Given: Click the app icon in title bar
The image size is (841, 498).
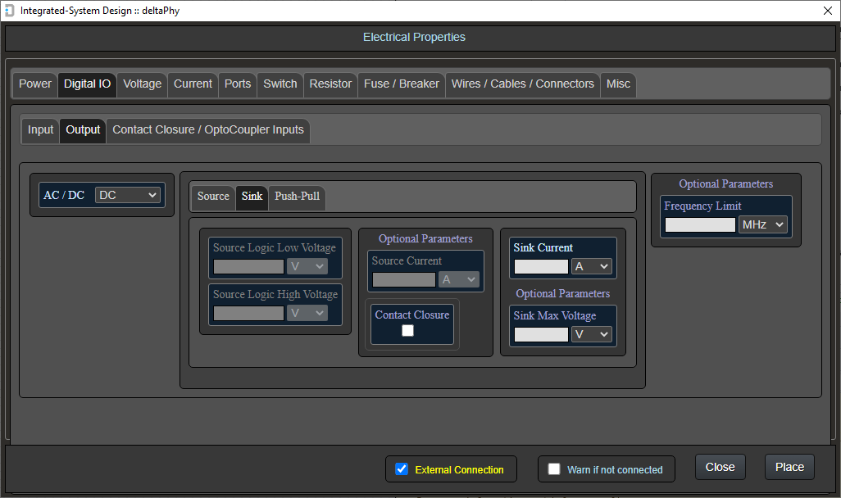Looking at the screenshot, I should point(10,11).
